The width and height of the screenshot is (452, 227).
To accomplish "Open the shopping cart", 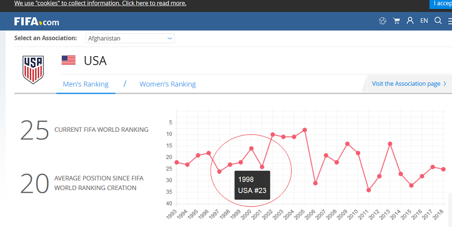I will coord(396,21).
